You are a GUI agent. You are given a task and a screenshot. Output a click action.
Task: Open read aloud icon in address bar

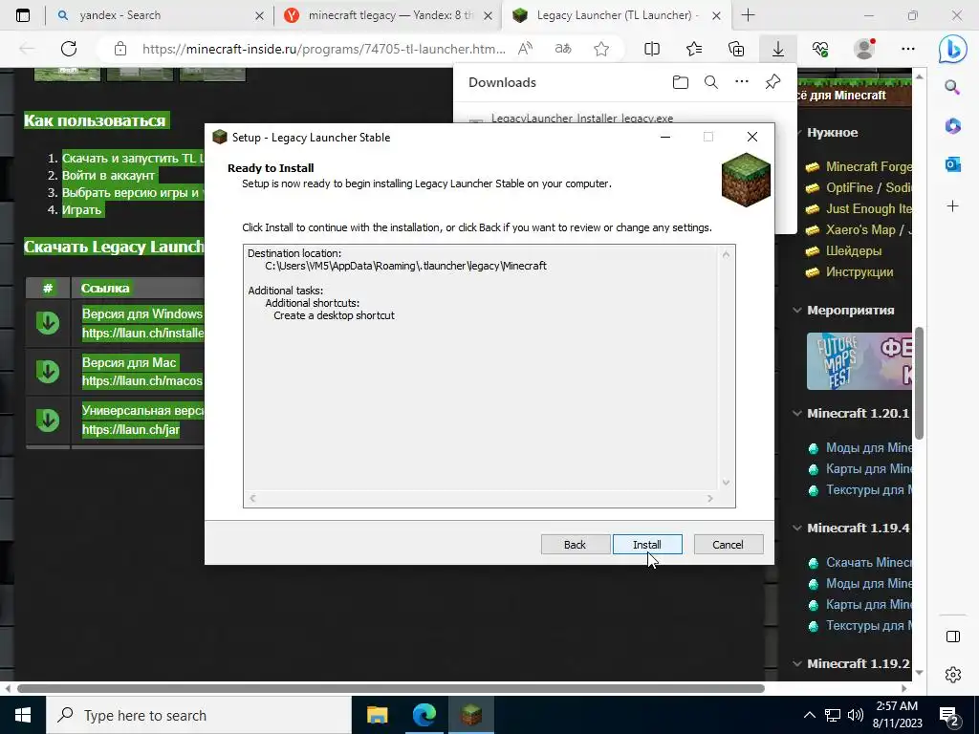tap(525, 49)
